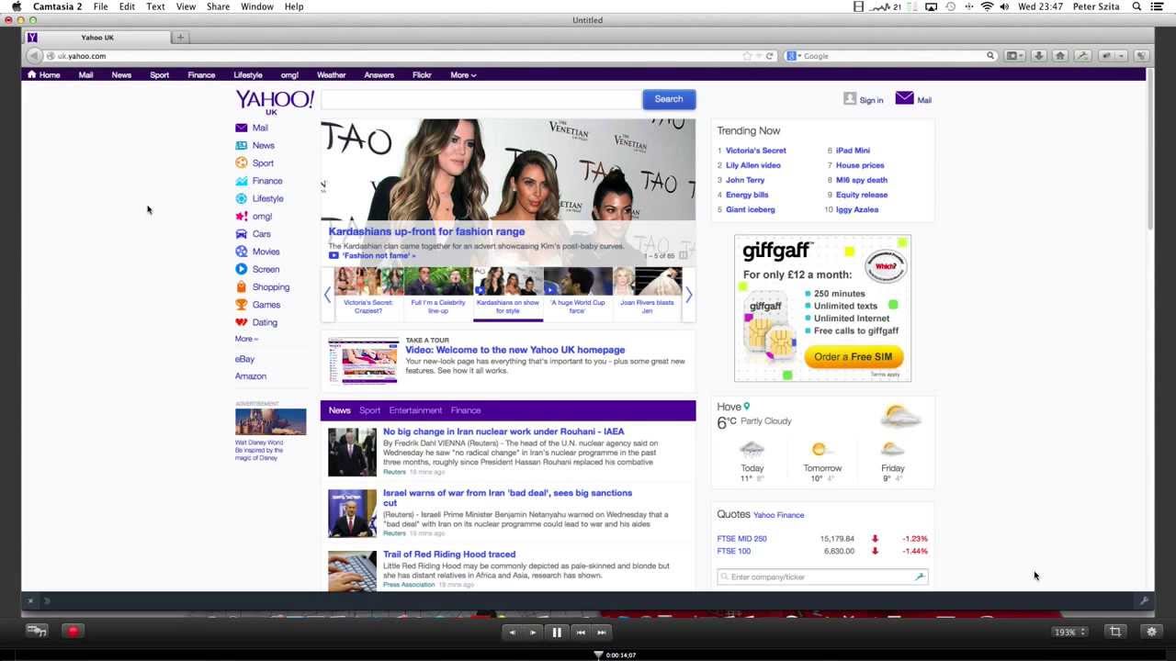Click the Finance icon in Yahoo sidebar
The image size is (1176, 661).
point(241,181)
